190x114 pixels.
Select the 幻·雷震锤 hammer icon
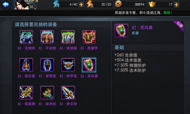click(26, 93)
